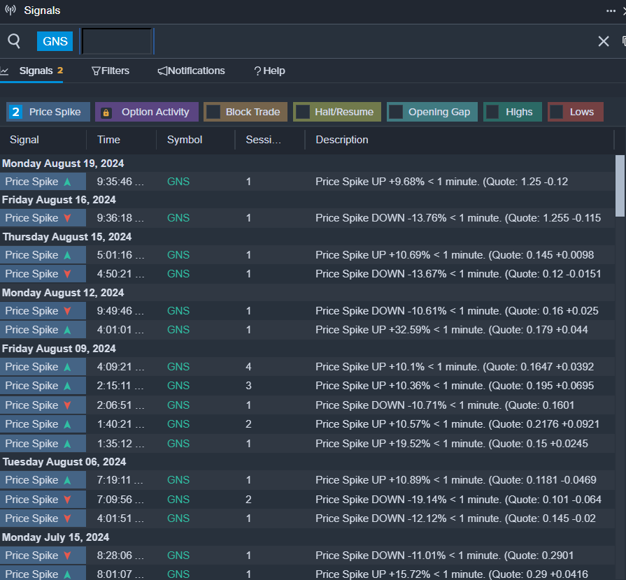This screenshot has height=580, width=626.
Task: Check the Lows signal filter
Action: (557, 112)
